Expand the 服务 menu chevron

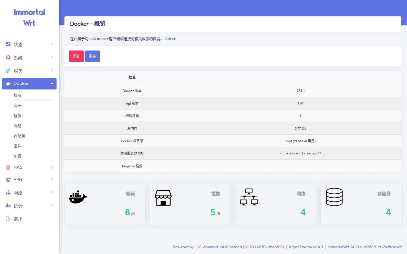(x=52, y=70)
